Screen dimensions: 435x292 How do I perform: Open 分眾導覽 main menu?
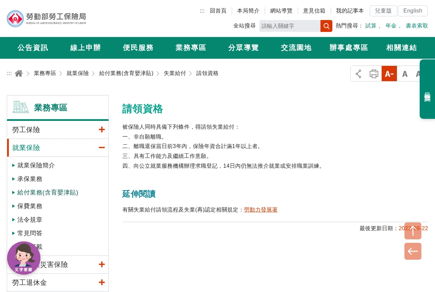click(x=244, y=48)
